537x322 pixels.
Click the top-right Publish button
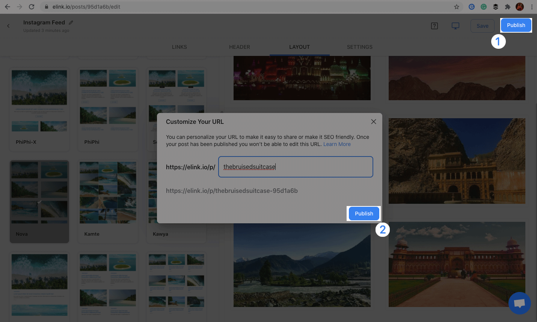click(x=516, y=25)
